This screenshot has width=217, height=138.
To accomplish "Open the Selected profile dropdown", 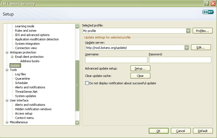I will (188, 31).
